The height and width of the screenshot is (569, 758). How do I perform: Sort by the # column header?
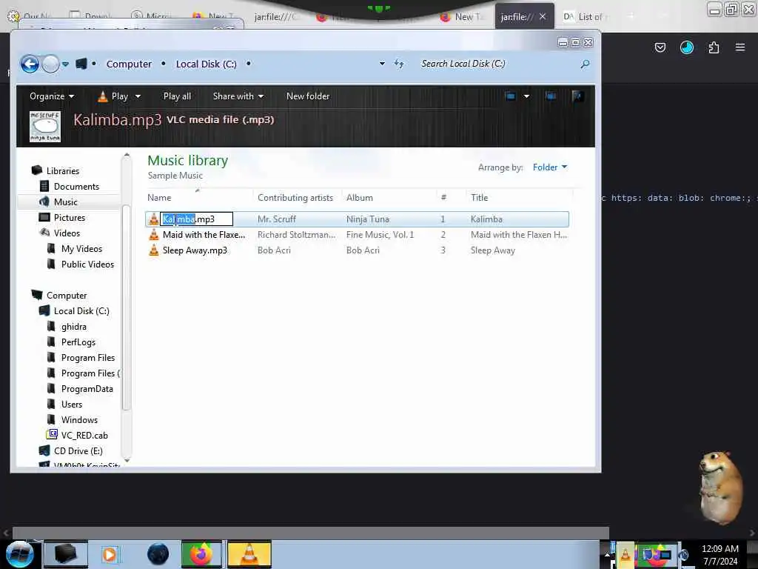443,197
